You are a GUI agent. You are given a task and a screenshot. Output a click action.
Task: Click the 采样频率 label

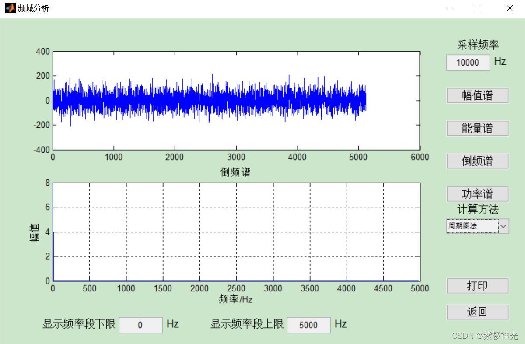(478, 45)
